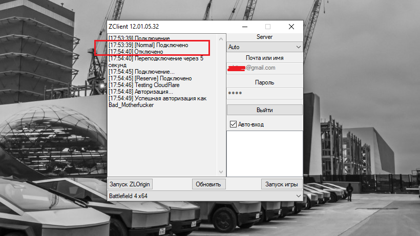The height and width of the screenshot is (236, 420).
Task: Click the ZClient 12.01.05.32 title bar
Action: (172, 27)
